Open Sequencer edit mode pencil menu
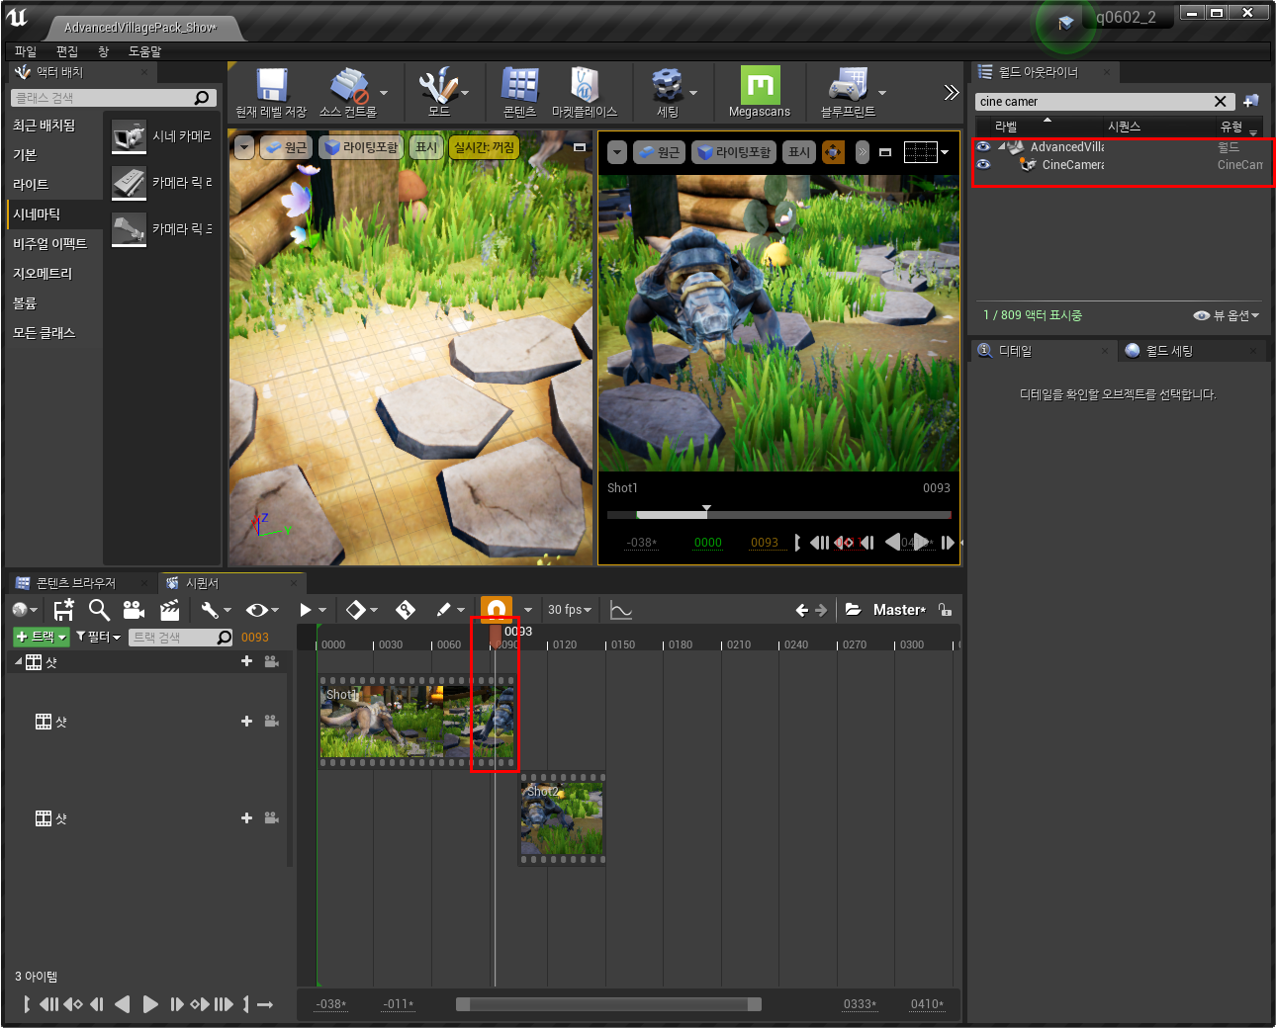 click(450, 610)
